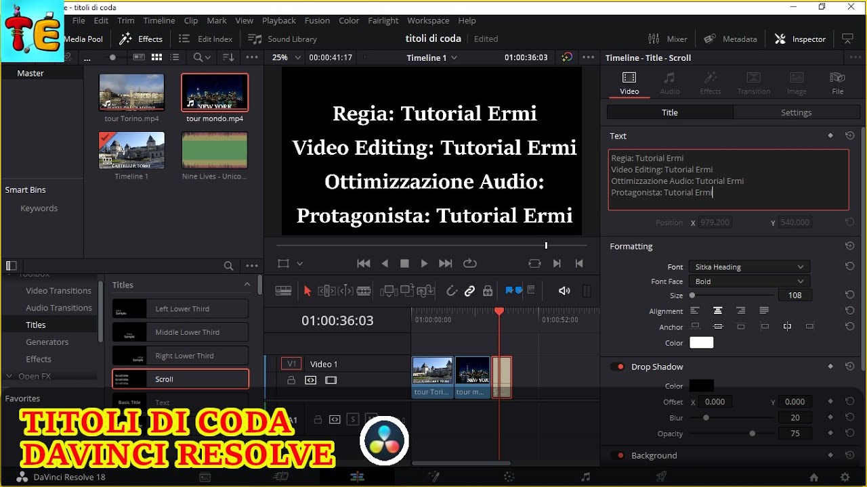Disable Video 1 track visibility icon
This screenshot has width=867, height=487.
331,380
